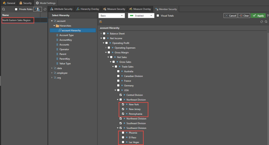Viewport: 269px width, 145px height.
Task: Expand the org table node
Action: click(52, 78)
